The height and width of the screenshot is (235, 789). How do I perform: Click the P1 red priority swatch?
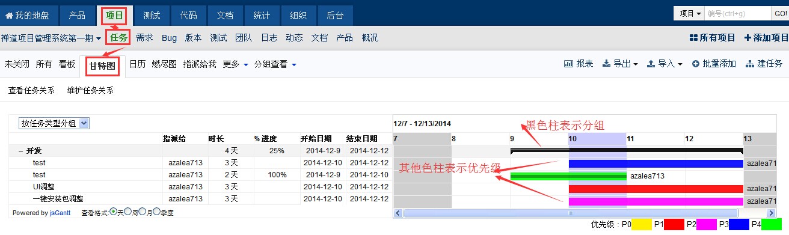point(674,225)
